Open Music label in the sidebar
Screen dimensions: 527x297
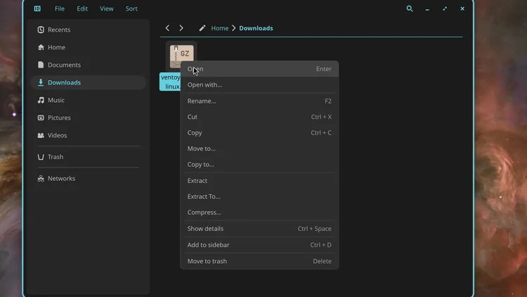56,100
